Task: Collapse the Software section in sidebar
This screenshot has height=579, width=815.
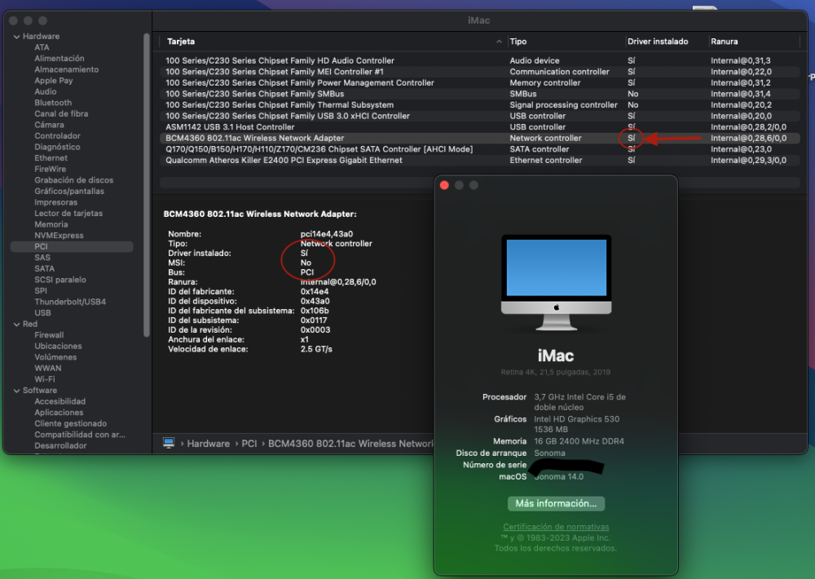Action: click(16, 391)
